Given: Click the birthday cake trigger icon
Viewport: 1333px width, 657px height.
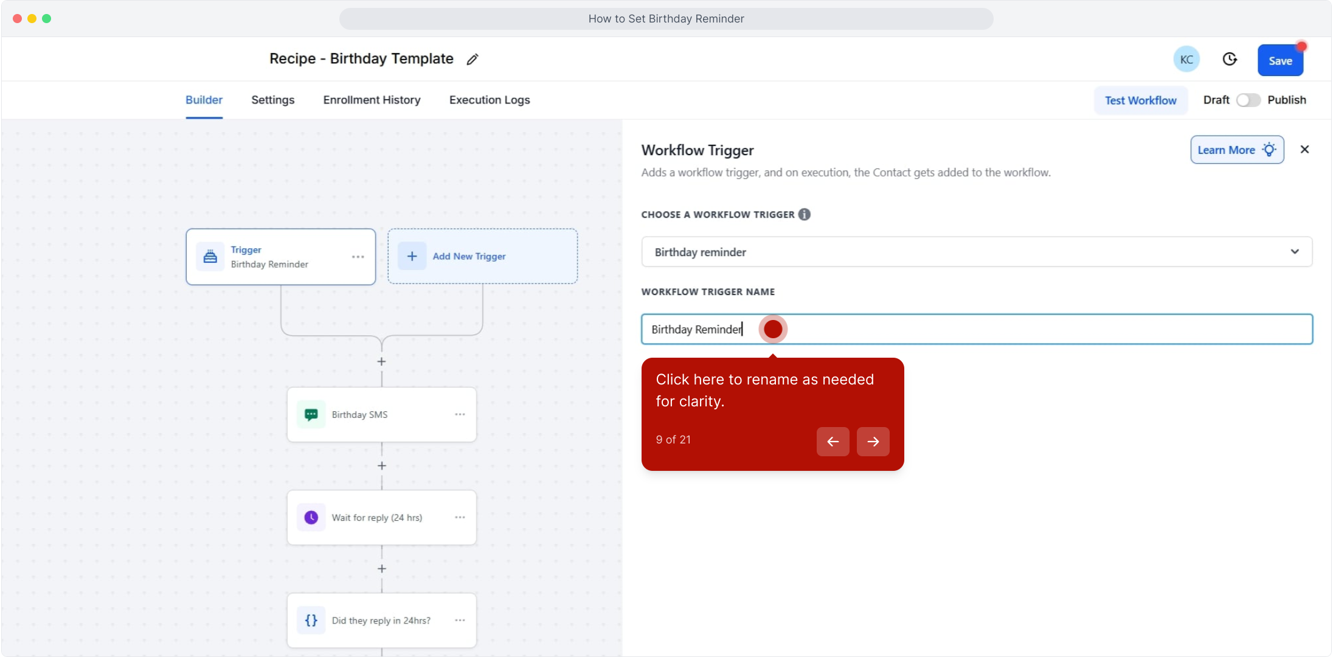Looking at the screenshot, I should point(210,257).
